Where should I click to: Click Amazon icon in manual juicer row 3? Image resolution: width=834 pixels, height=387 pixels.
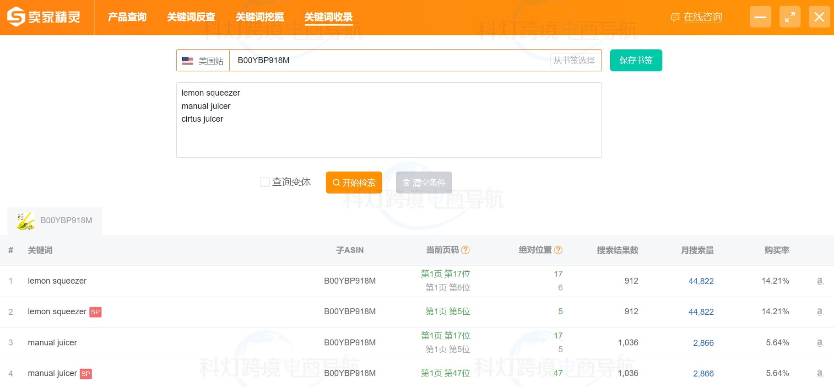click(x=820, y=343)
